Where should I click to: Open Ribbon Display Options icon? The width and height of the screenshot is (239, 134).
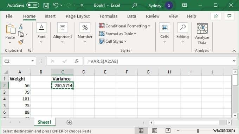(x=185, y=5)
